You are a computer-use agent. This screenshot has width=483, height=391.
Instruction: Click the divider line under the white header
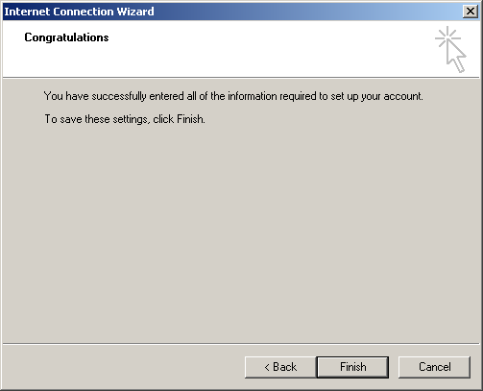[x=241, y=77]
